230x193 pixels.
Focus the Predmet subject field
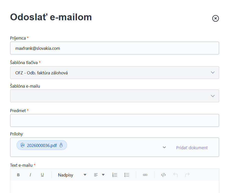coord(115,120)
